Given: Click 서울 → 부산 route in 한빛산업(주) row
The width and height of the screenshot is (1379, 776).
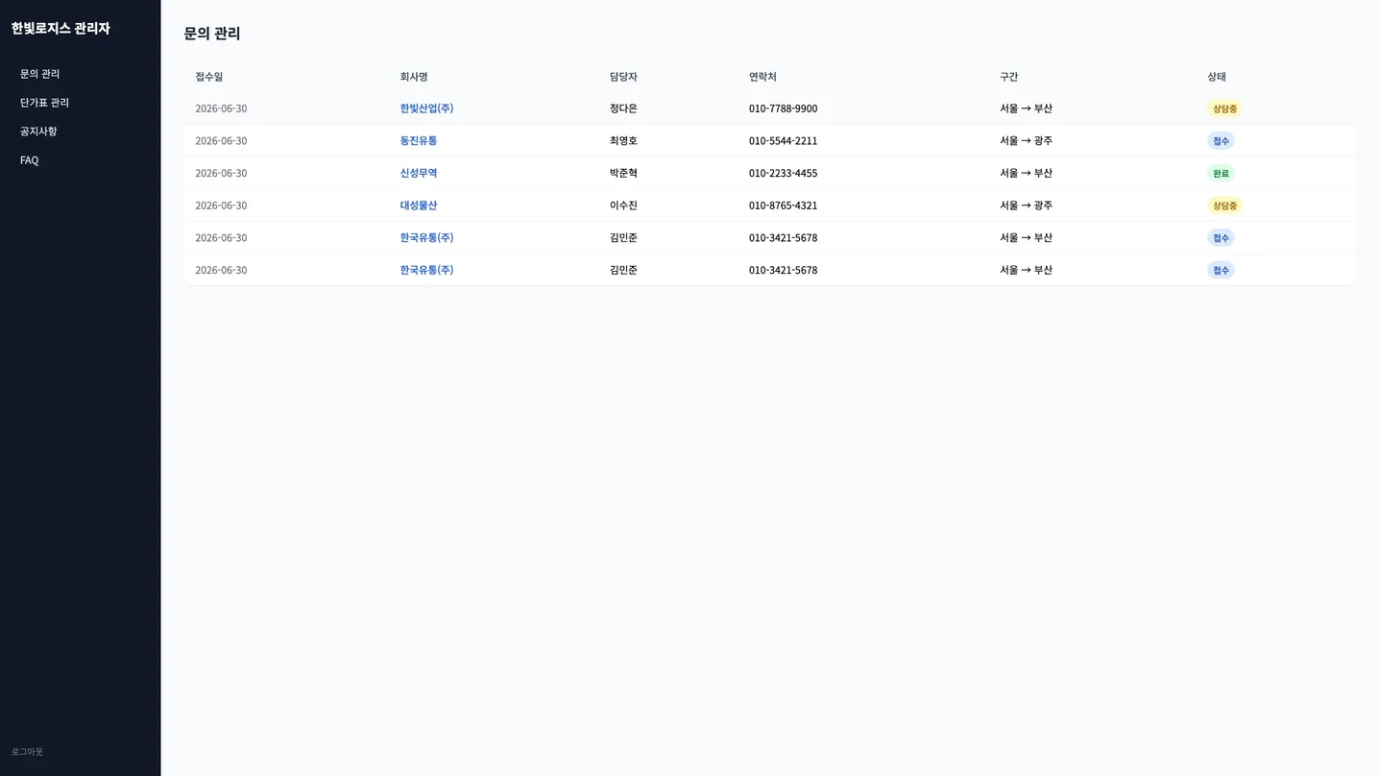Looking at the screenshot, I should (x=1026, y=109).
